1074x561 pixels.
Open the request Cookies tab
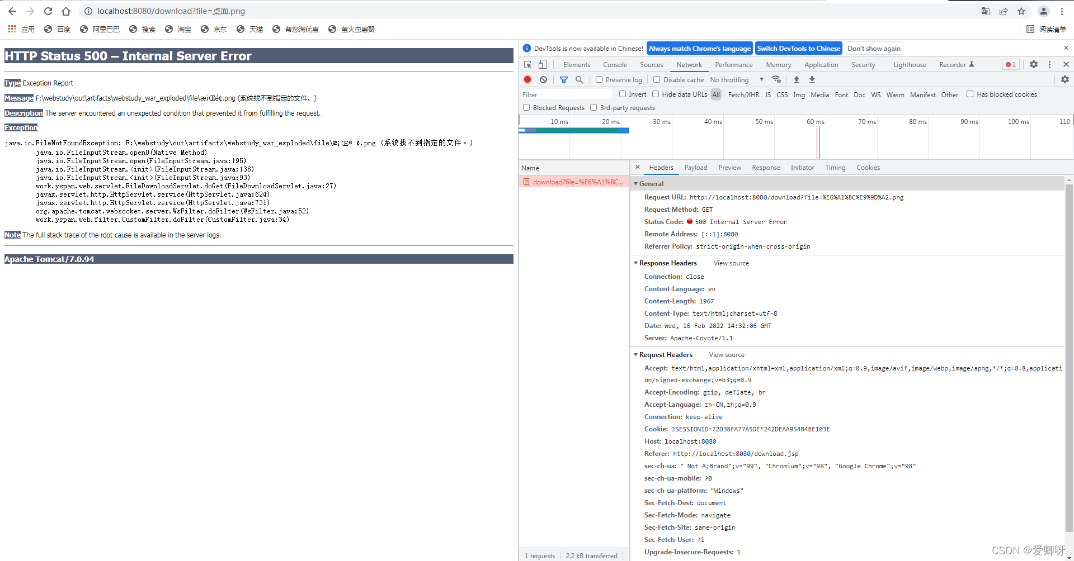[x=868, y=168]
